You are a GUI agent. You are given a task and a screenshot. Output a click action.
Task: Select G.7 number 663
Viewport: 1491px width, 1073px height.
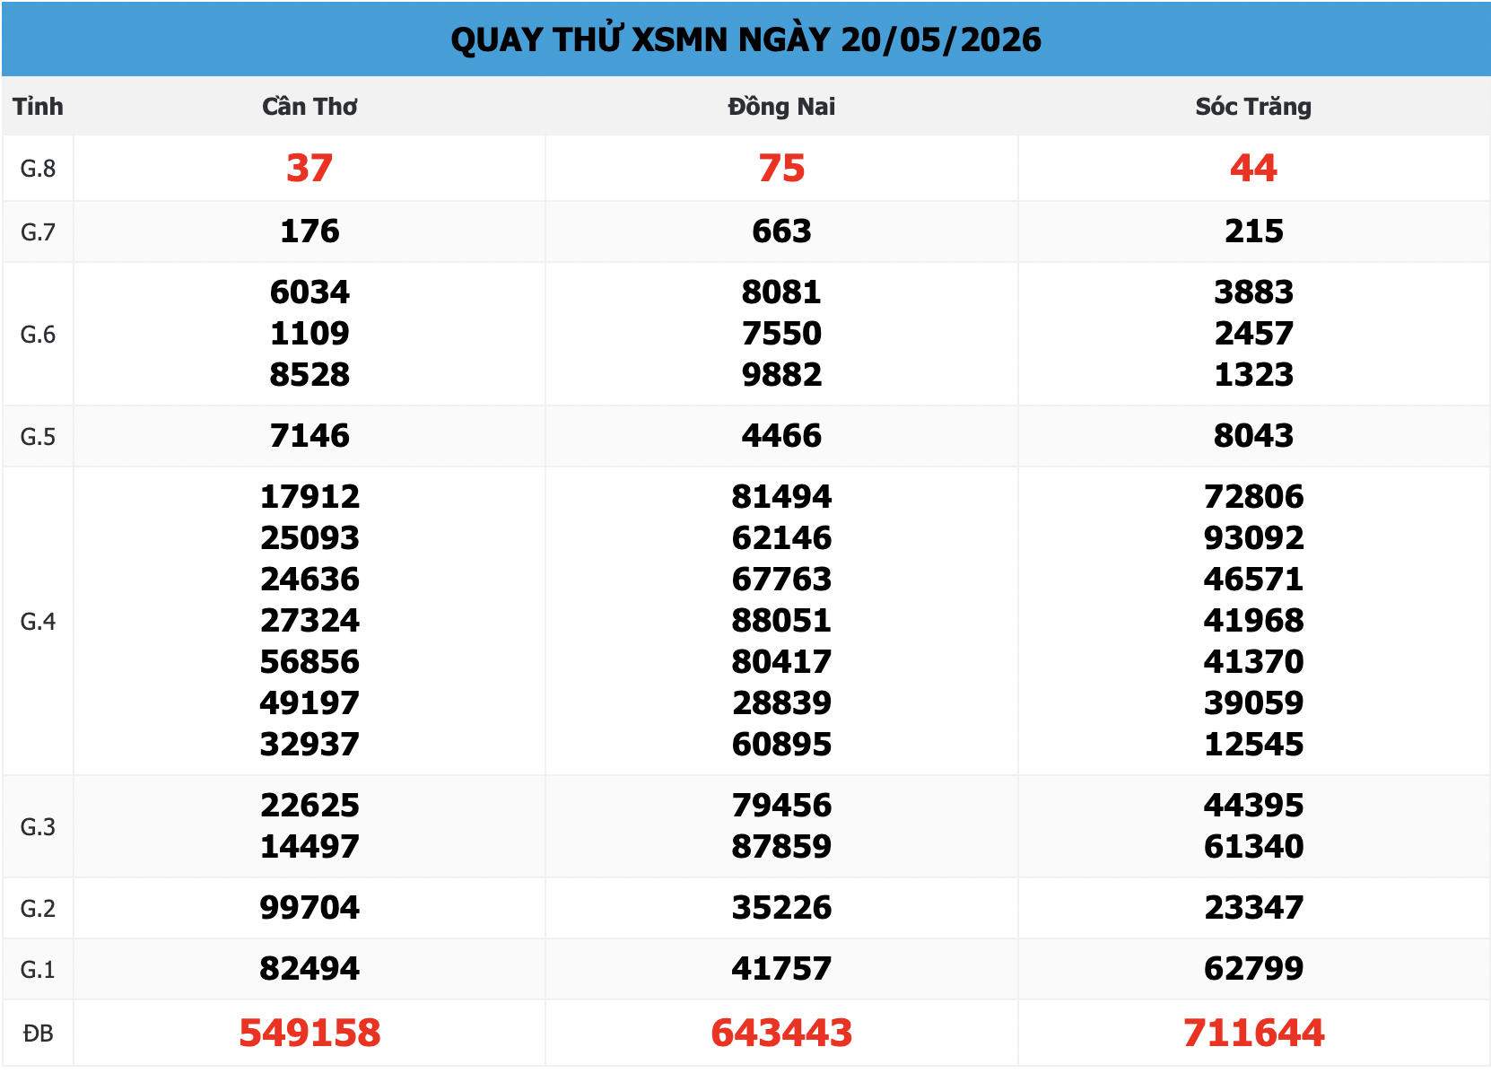pyautogui.click(x=781, y=231)
